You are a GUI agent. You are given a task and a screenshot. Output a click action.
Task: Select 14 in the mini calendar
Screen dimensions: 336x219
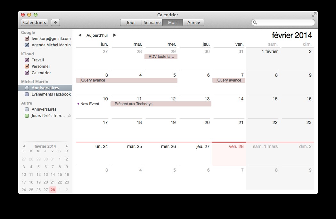[53, 175]
